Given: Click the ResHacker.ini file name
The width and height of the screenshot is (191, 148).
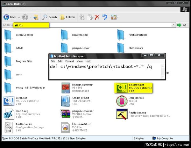Looking at the screenshot, I should pos(24,124).
